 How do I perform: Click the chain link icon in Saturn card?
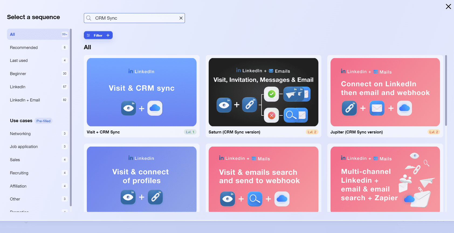(x=249, y=105)
